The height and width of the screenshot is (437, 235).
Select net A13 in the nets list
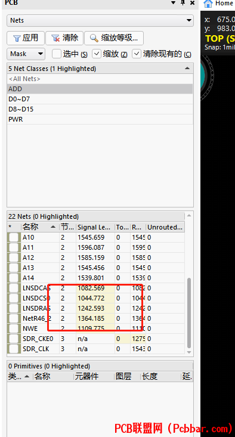pyautogui.click(x=95, y=268)
